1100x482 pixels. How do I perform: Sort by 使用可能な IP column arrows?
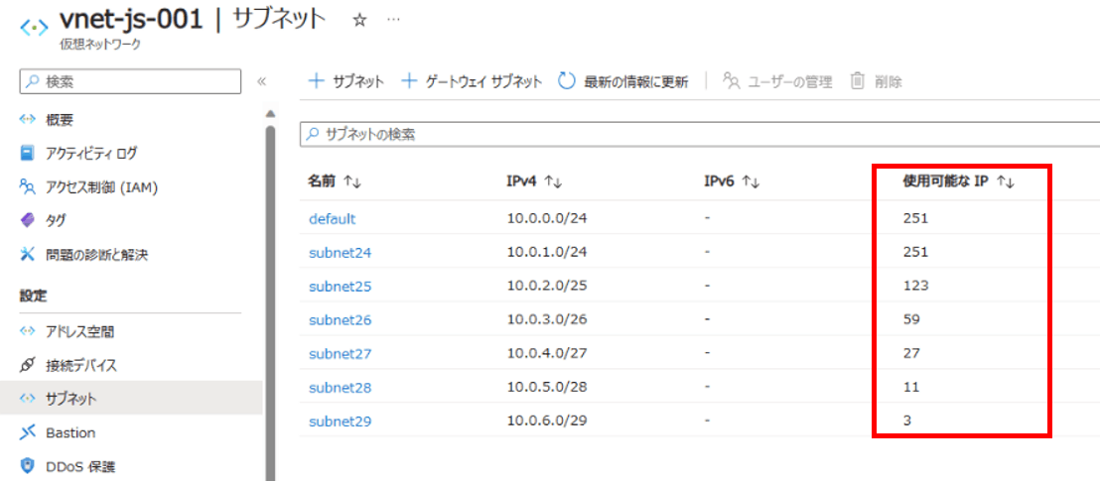click(x=1006, y=182)
